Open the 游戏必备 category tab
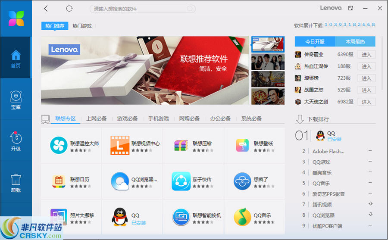The height and width of the screenshot is (240, 388). (x=128, y=118)
